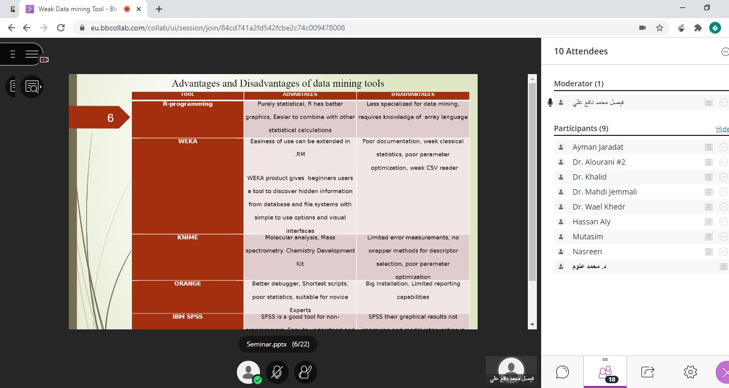Click connection status icon for Dr. Mahdi Jemmali
The height and width of the screenshot is (388, 729).
(709, 192)
